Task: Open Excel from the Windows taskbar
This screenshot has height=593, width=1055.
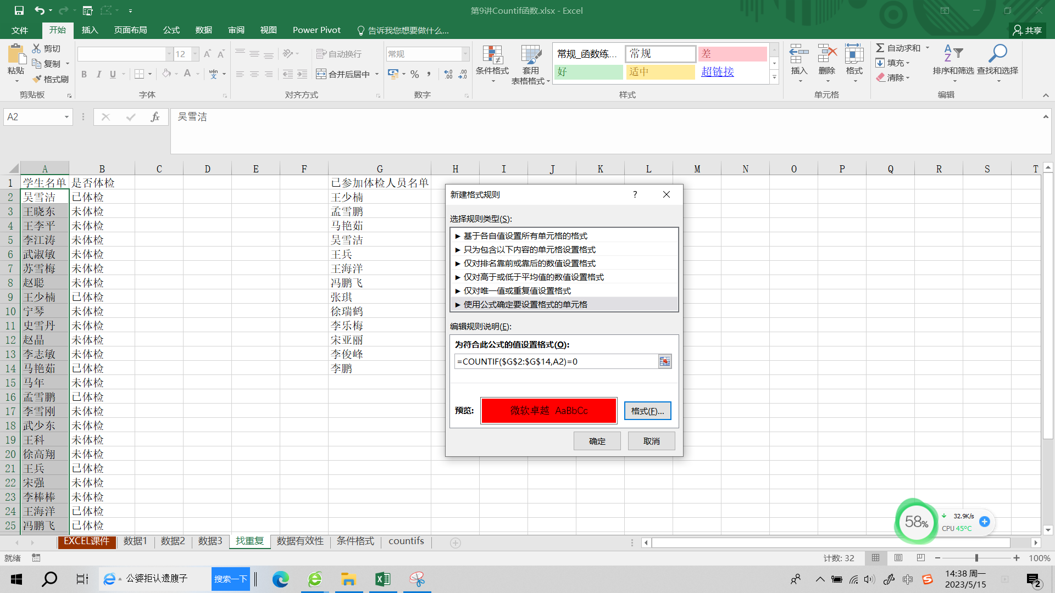Action: (x=382, y=579)
